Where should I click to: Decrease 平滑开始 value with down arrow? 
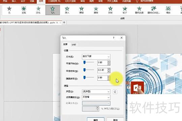[109, 64]
